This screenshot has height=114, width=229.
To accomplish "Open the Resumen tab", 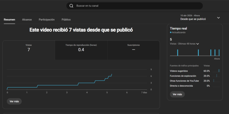I will click(9, 20).
